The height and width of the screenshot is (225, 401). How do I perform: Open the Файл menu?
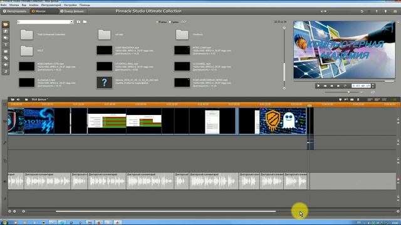pos(3,5)
